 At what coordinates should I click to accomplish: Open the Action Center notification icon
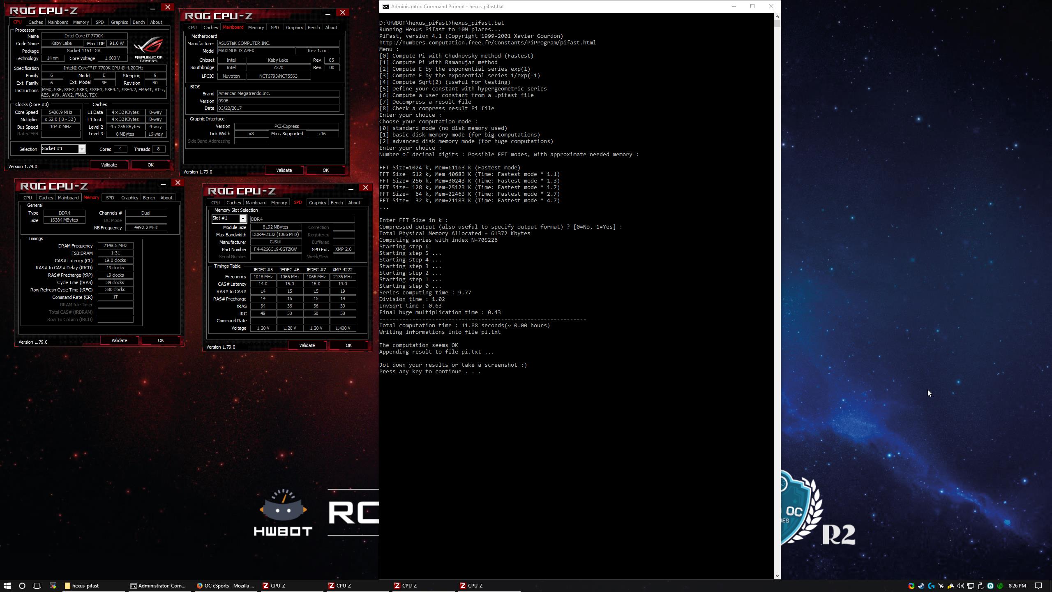1038,586
